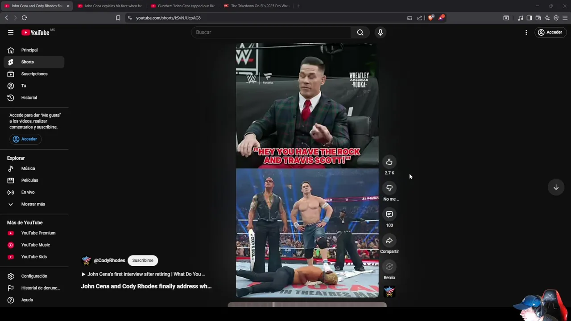Expand Mostrar más in the sidebar

point(34,204)
